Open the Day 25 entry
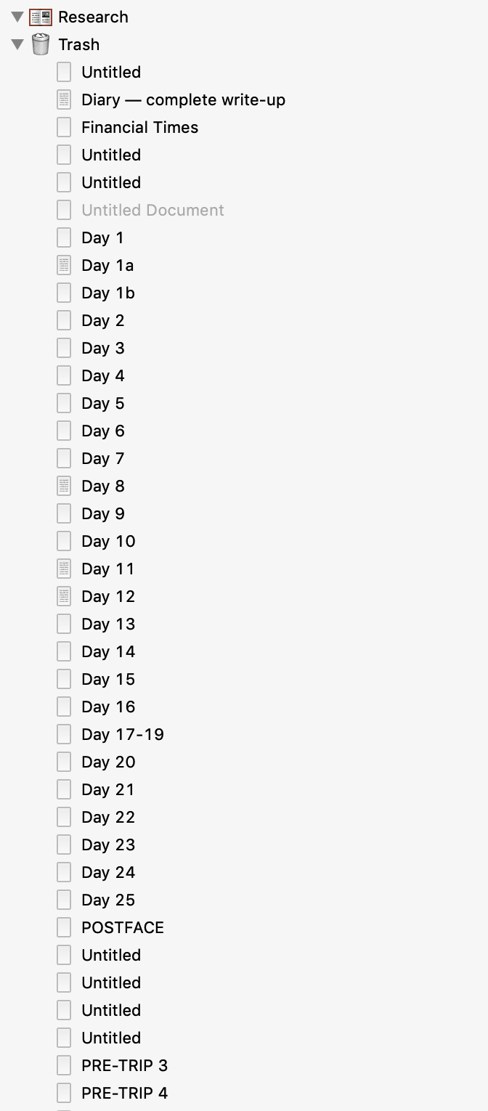This screenshot has width=488, height=1111. click(x=108, y=900)
